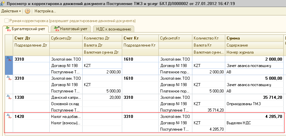Open the НДС к возмещению tab
Image resolution: width=286 pixels, height=136 pixels.
pyautogui.click(x=113, y=29)
